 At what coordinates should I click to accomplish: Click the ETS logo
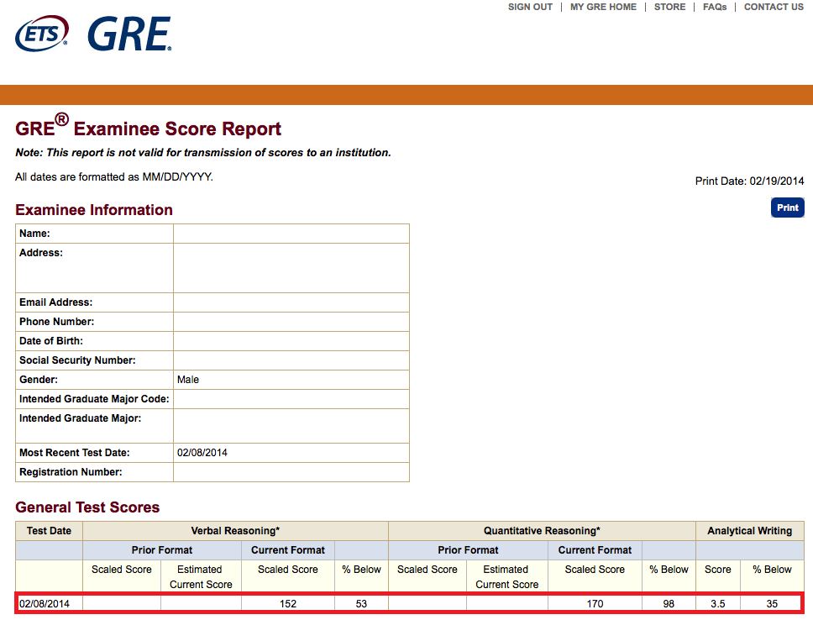pos(41,34)
